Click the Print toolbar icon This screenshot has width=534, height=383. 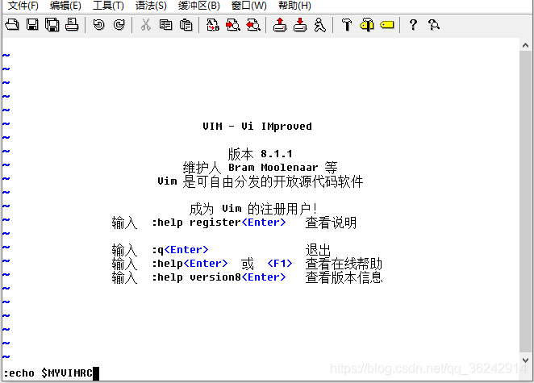pyautogui.click(x=72, y=25)
